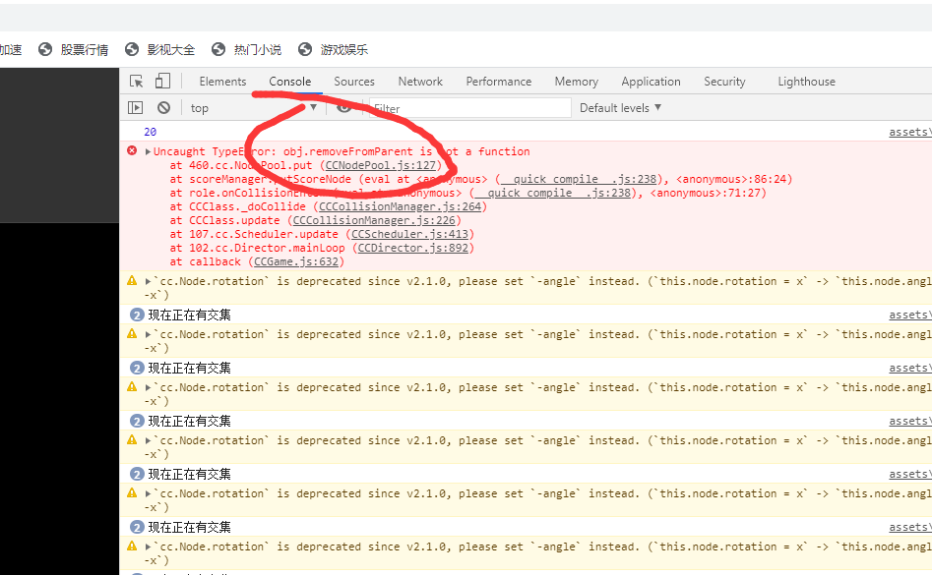Open CCGame.js:632 source link
The height and width of the screenshot is (575, 932).
click(296, 261)
